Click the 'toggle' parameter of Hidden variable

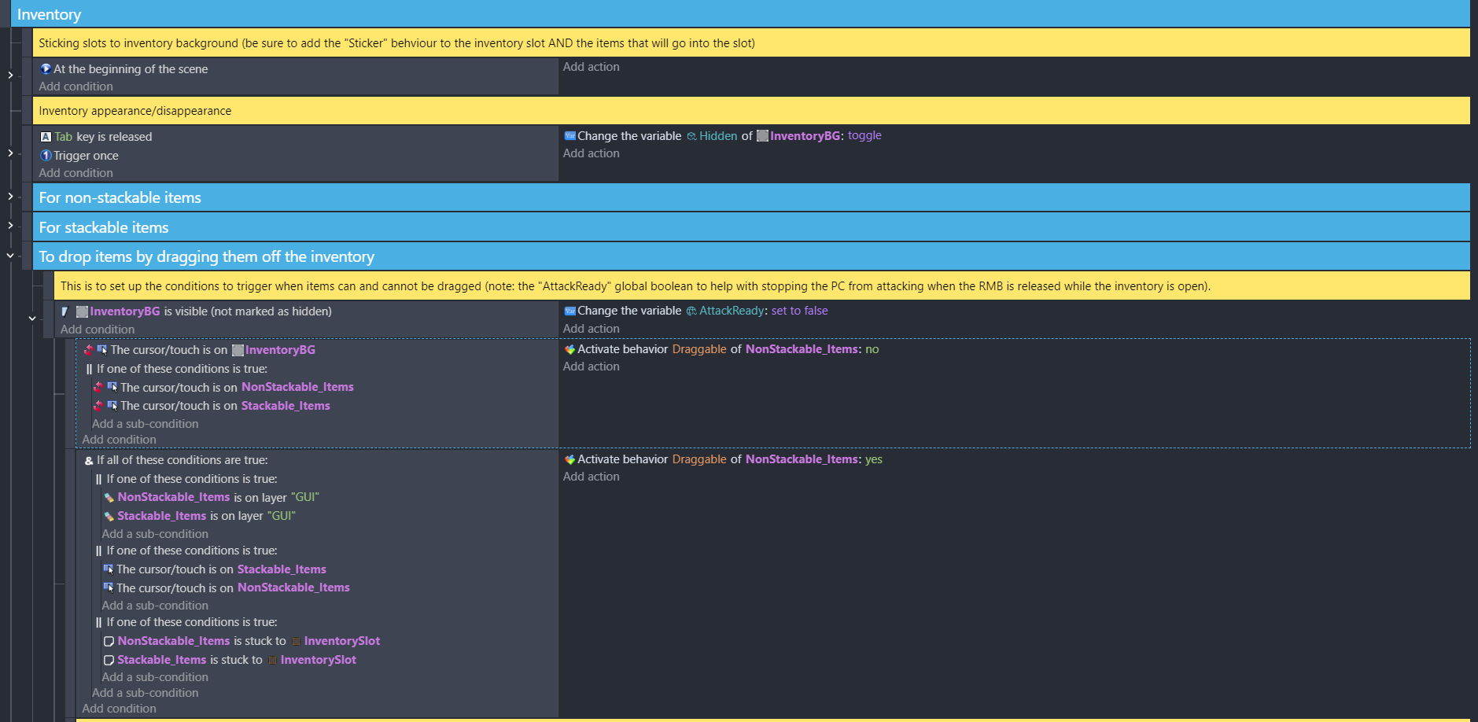click(x=864, y=135)
